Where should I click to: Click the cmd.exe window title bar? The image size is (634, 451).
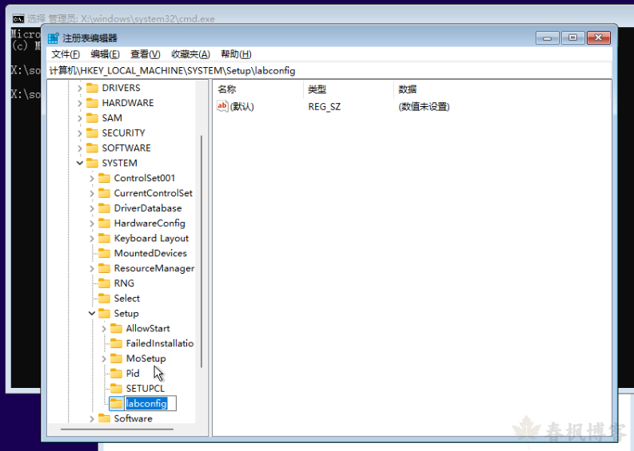tap(320, 18)
